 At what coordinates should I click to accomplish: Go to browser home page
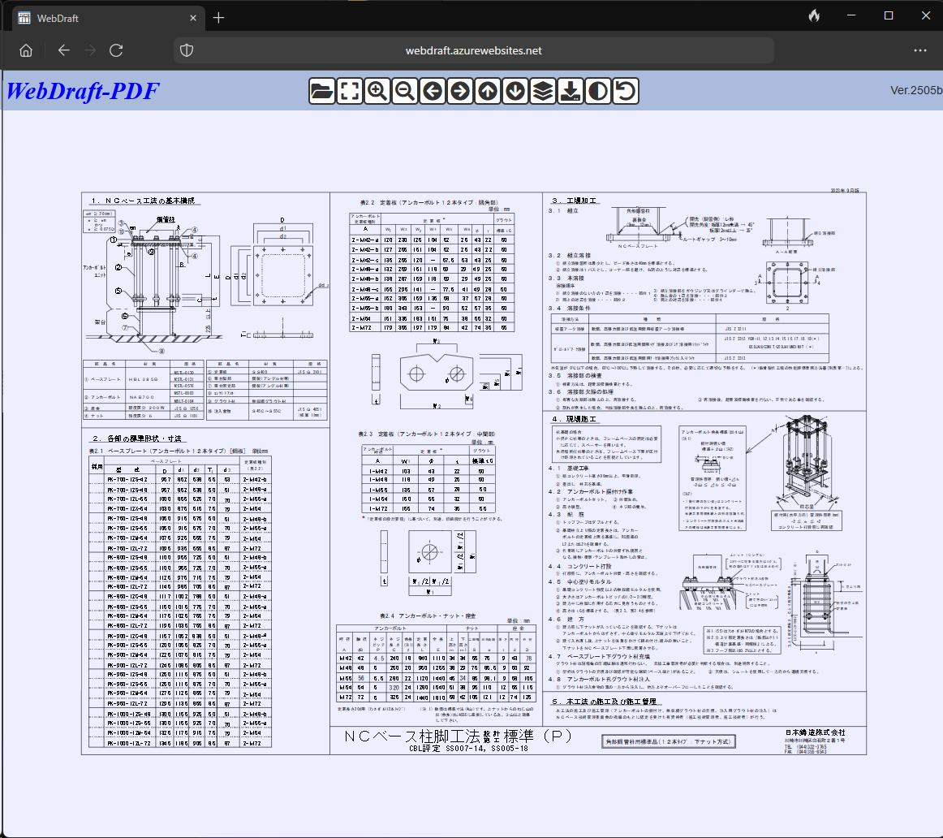click(26, 50)
